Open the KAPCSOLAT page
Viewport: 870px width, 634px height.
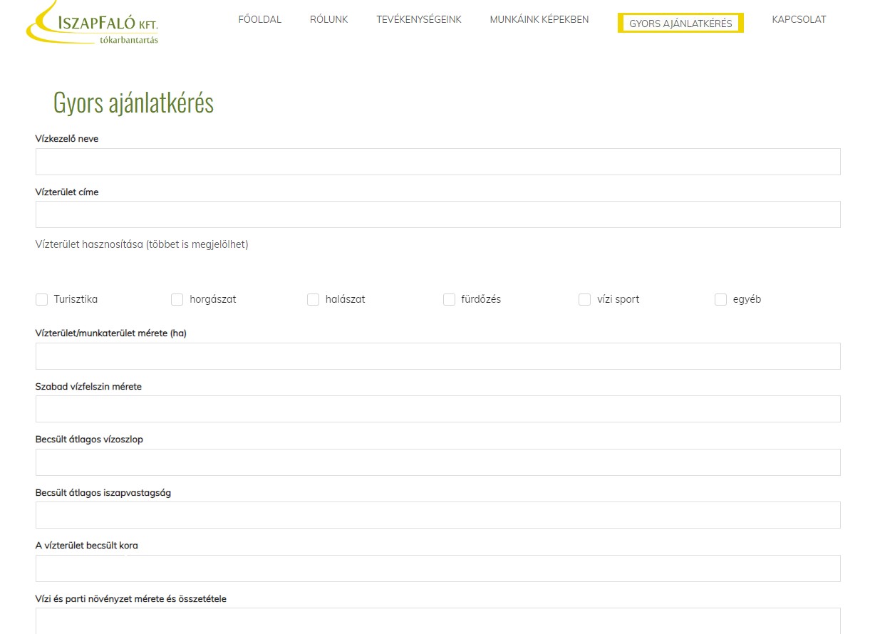pos(799,20)
